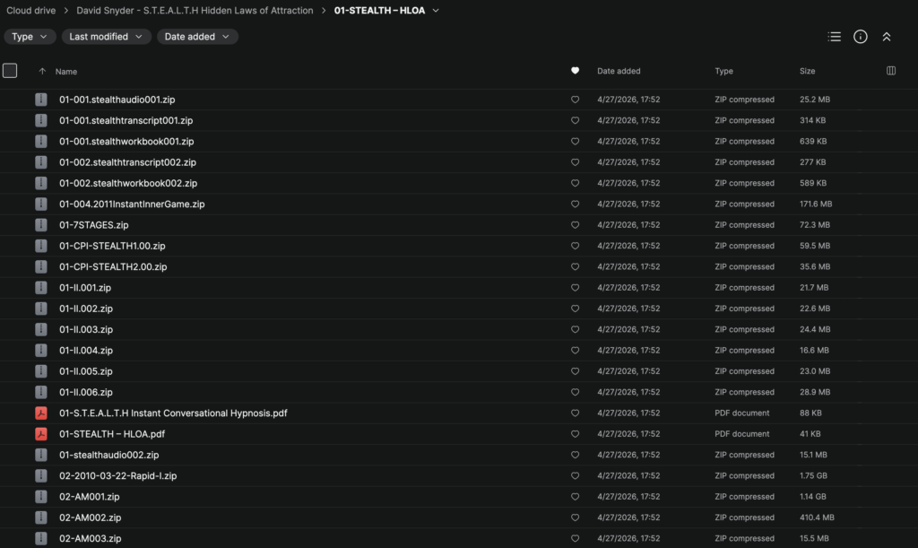
Task: Click zip icon of 01-001.stealthaudio001.zip
Action: (x=41, y=100)
